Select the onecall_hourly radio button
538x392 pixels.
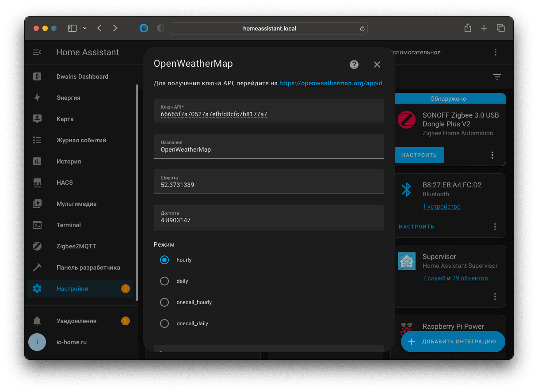click(x=164, y=302)
